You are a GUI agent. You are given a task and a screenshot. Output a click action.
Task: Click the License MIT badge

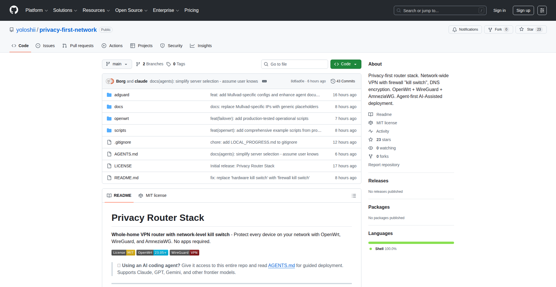tap(123, 253)
